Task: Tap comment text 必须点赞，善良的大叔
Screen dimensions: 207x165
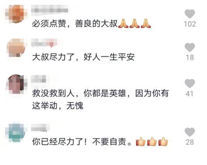Action: (75, 24)
